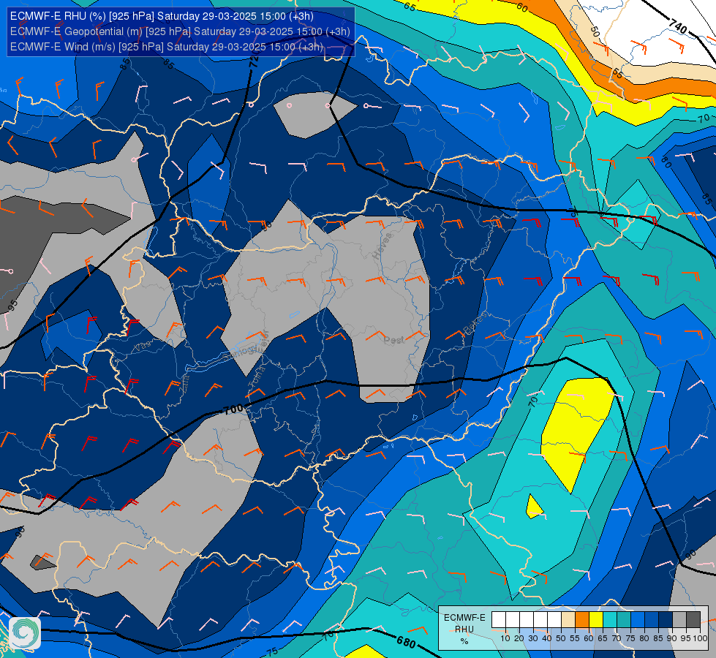The height and width of the screenshot is (658, 716).
Task: Click the teal 70–75% legend swatch
Action: pos(624,620)
